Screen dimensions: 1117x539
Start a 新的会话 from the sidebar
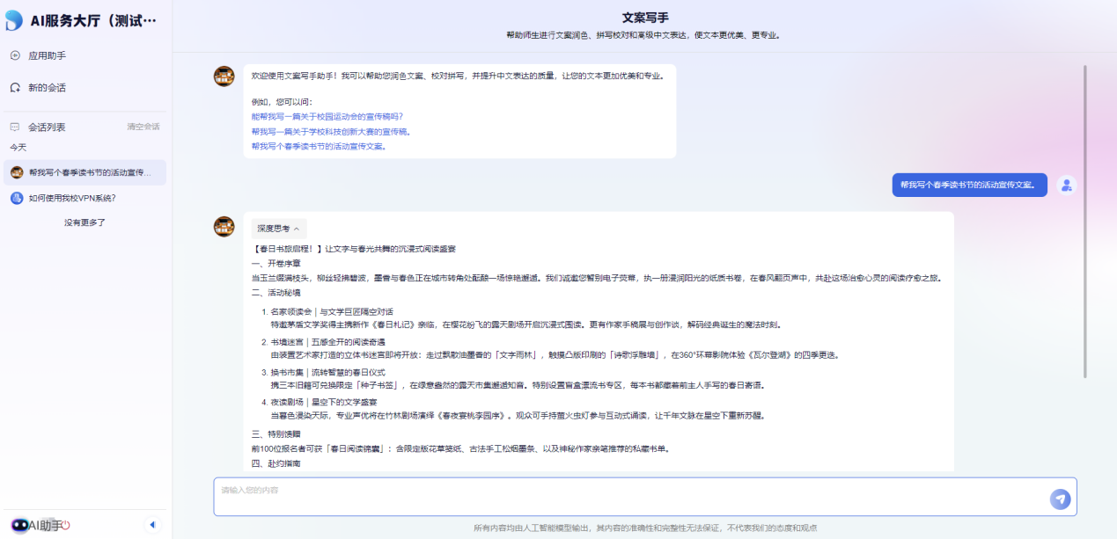click(x=47, y=88)
